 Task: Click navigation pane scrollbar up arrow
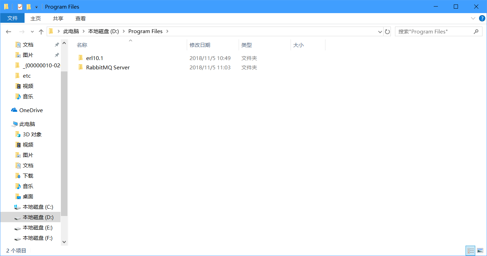point(64,43)
